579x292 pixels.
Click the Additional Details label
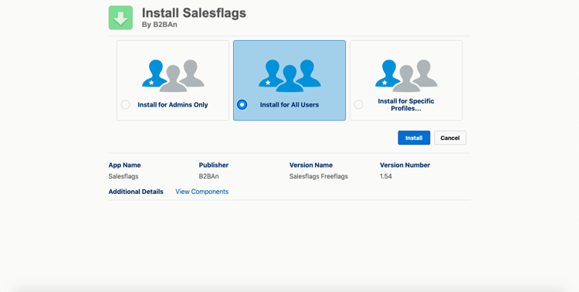pyautogui.click(x=136, y=192)
